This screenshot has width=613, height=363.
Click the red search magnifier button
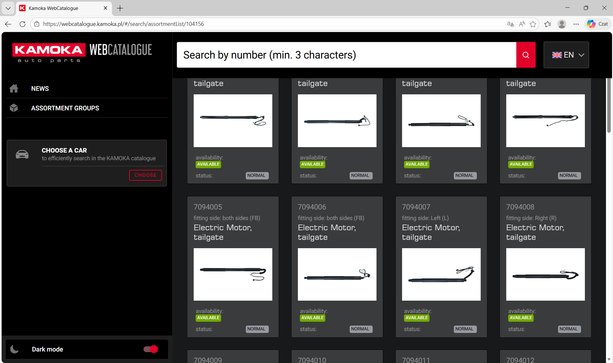click(525, 55)
